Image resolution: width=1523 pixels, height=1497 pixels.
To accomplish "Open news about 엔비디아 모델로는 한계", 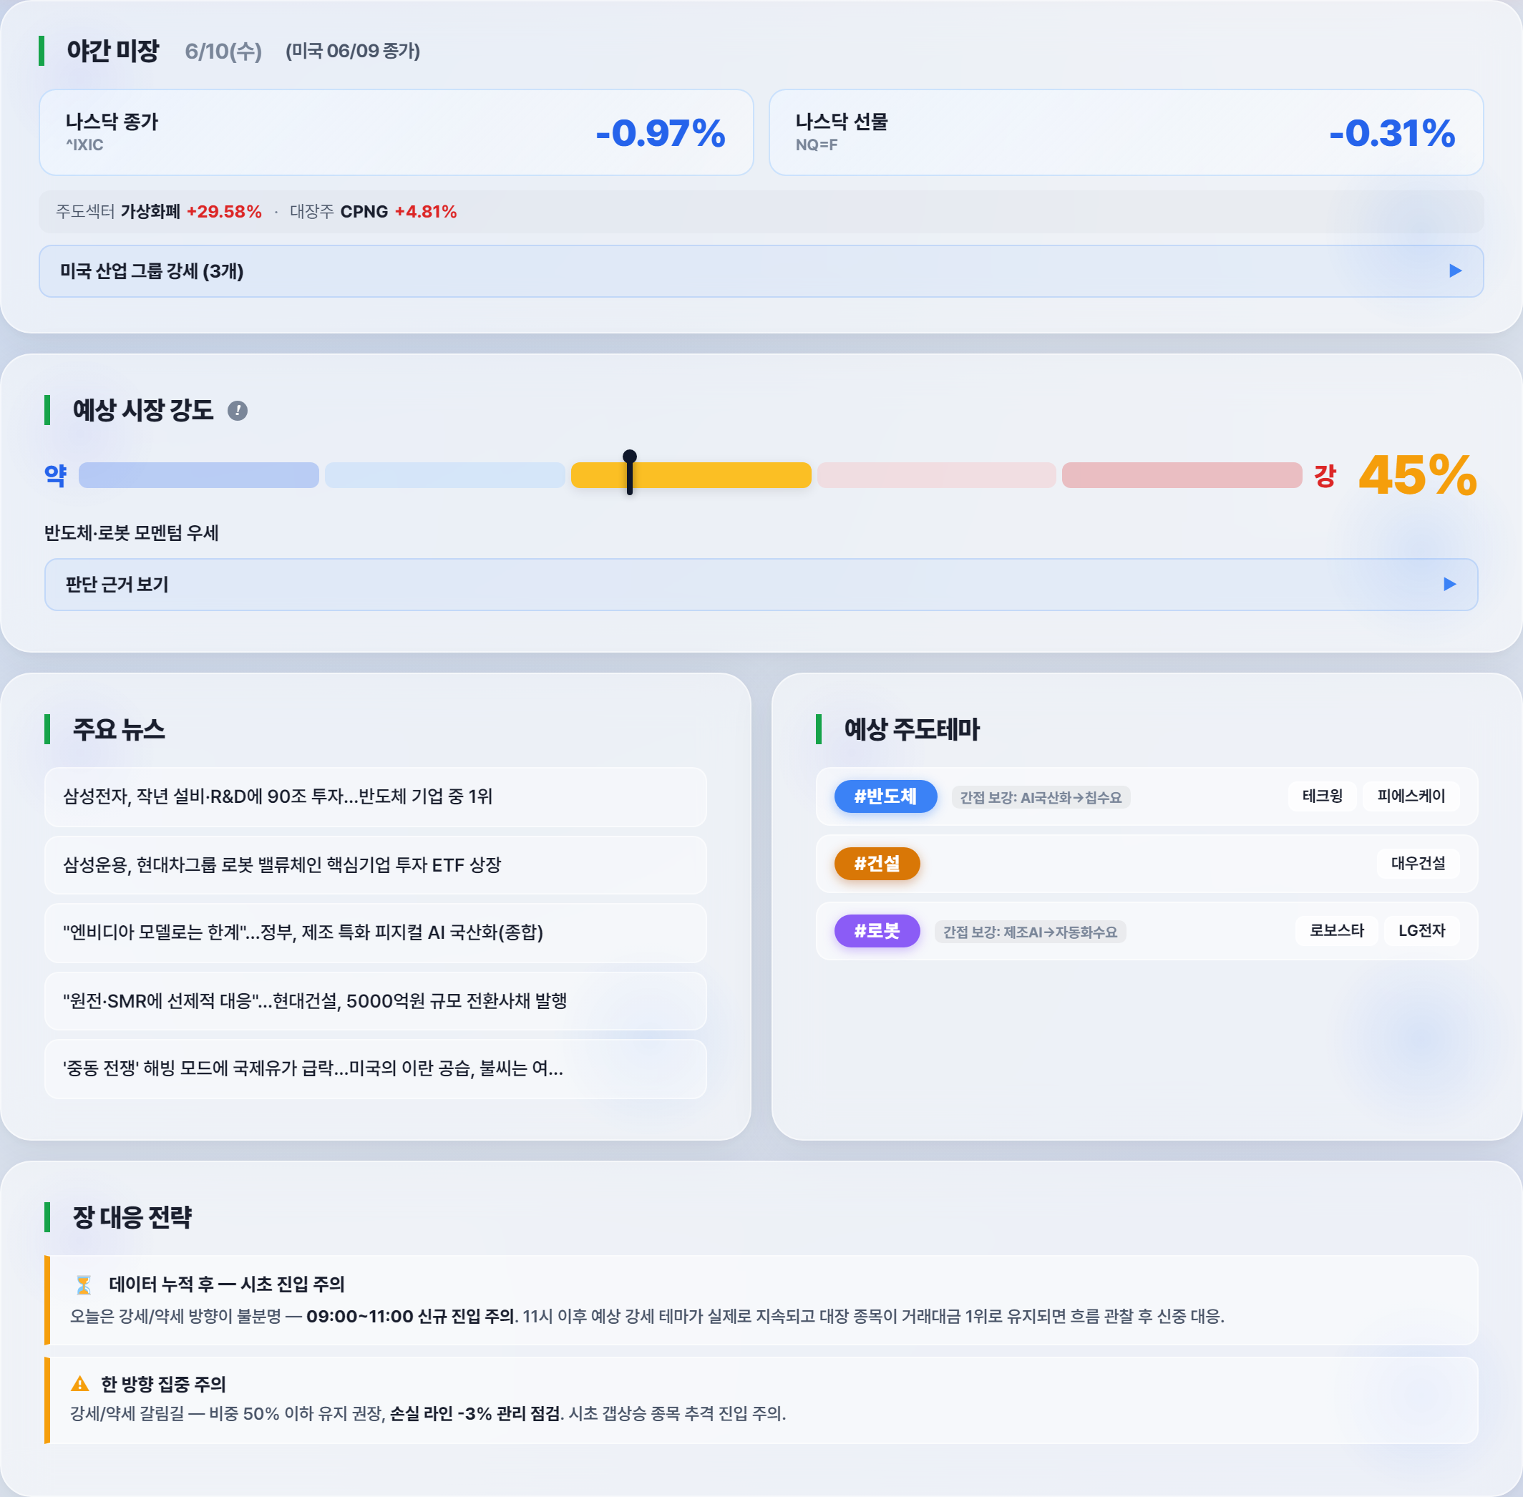I will 376,932.
